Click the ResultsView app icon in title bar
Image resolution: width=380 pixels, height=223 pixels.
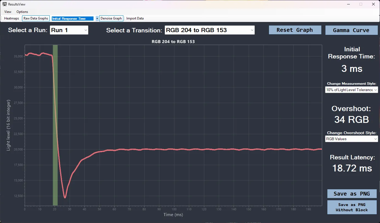point(4,4)
